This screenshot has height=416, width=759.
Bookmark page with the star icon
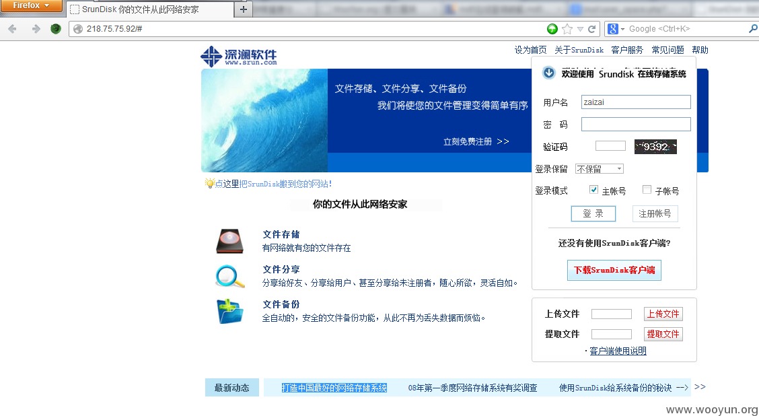[567, 29]
